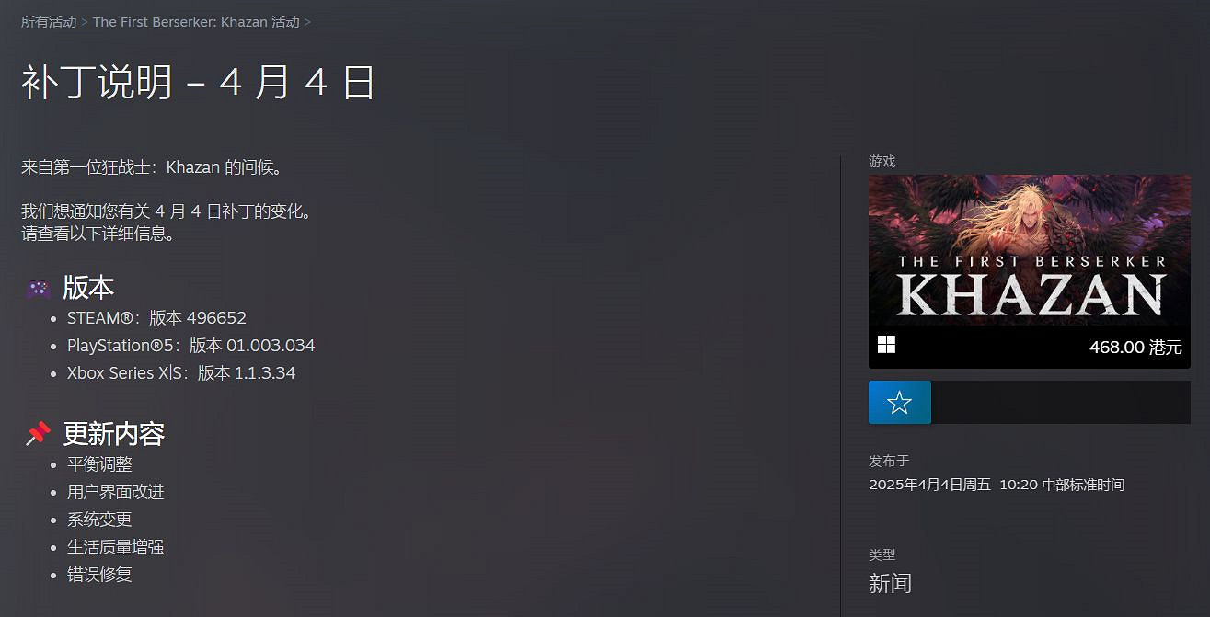
Task: Click the 平衡调整 list item
Action: (99, 464)
